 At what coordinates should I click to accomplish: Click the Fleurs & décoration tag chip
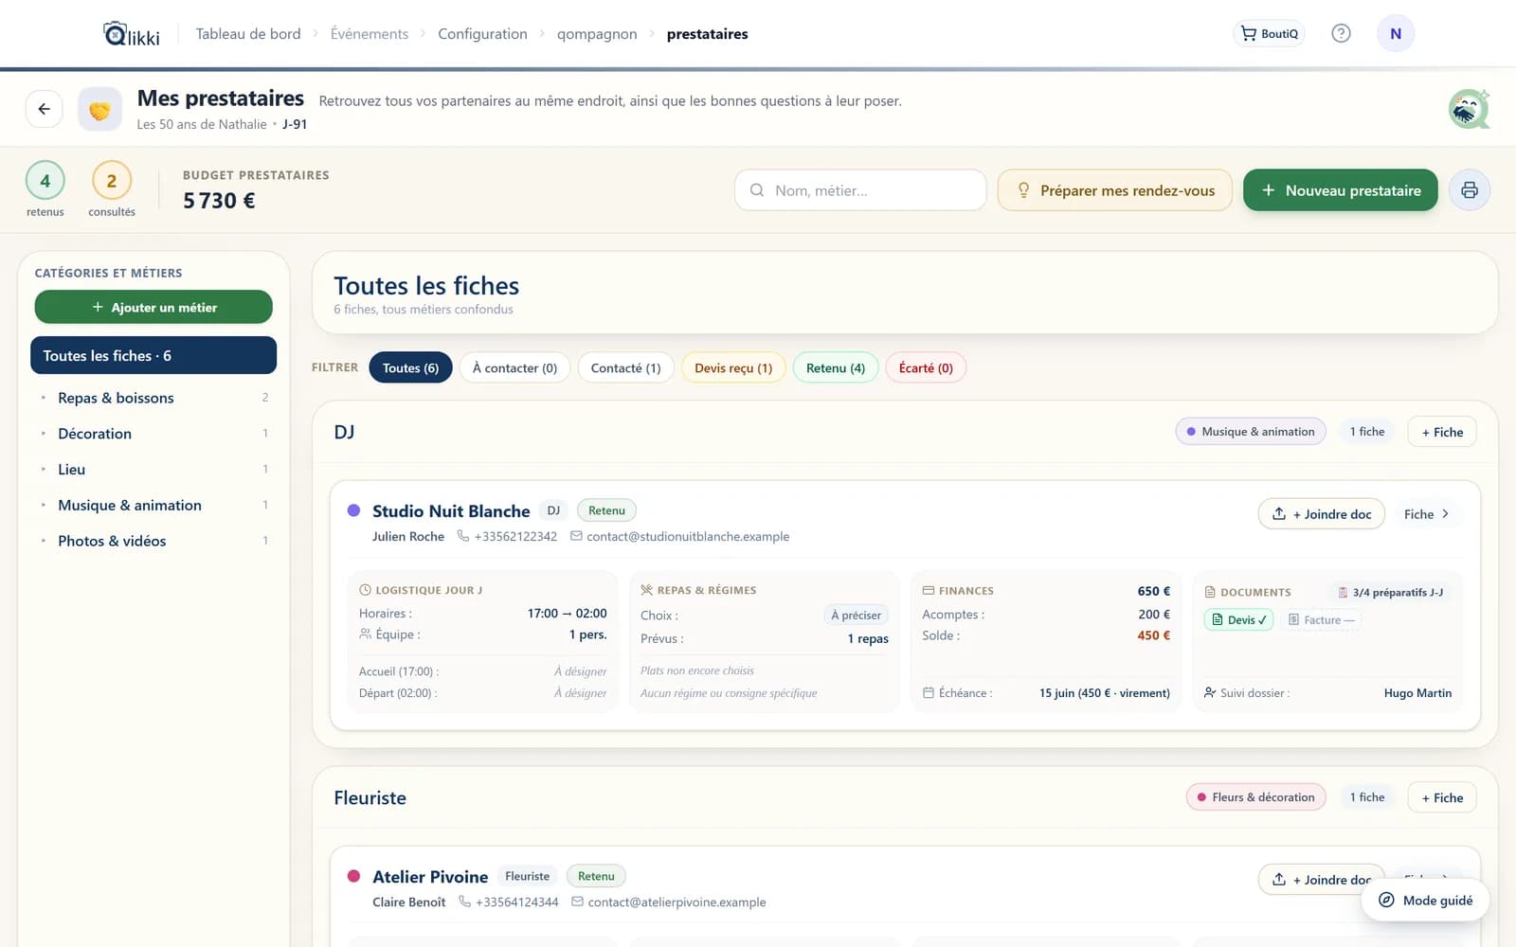1255,797
